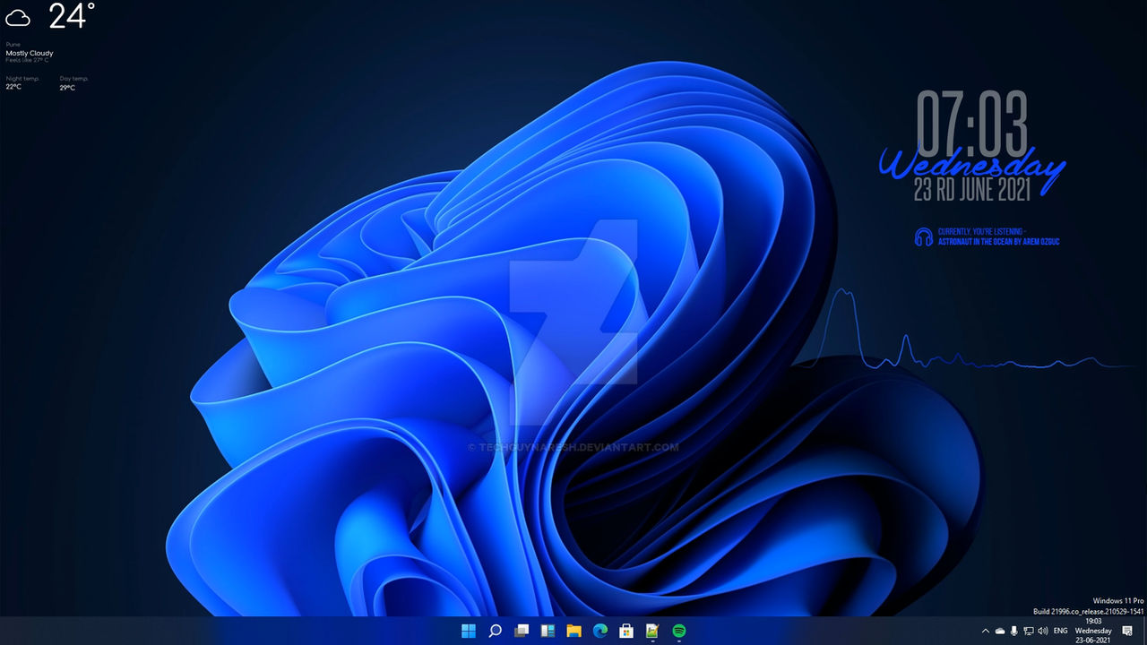Open the Start menu
This screenshot has width=1147, height=645.
(x=469, y=631)
